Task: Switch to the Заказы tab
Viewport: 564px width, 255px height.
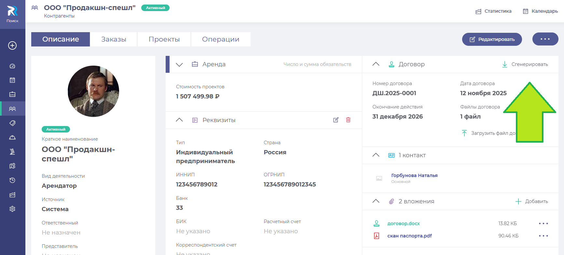Action: click(114, 39)
